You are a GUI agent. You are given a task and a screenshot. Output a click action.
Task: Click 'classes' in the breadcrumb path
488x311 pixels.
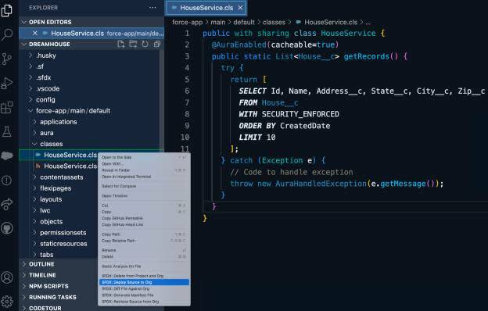(274, 23)
